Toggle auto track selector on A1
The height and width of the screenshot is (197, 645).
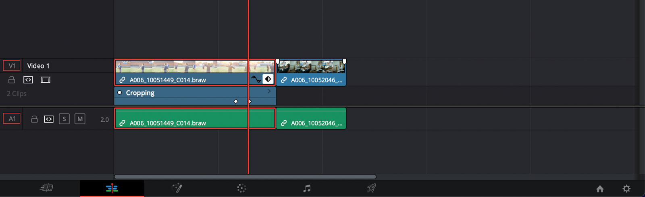pyautogui.click(x=49, y=119)
